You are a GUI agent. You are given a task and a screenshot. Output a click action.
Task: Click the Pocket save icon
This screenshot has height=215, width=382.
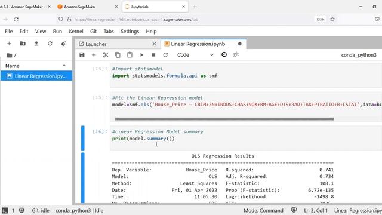[x=377, y=19]
